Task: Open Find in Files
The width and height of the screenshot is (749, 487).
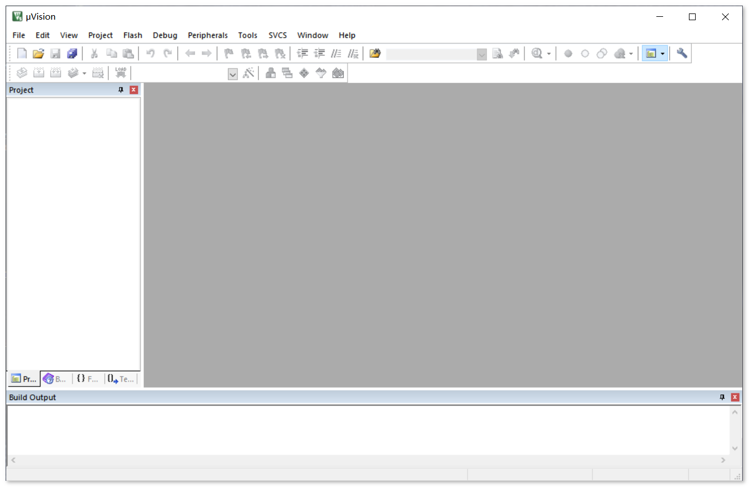Action: coord(375,54)
